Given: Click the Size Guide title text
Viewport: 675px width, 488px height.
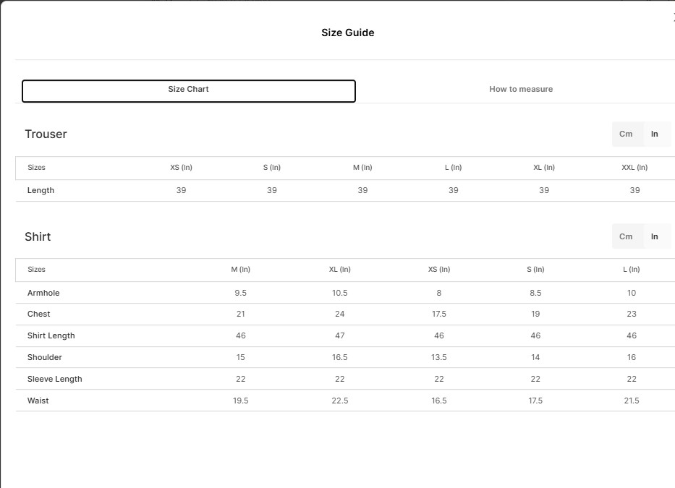Looking at the screenshot, I should (347, 33).
